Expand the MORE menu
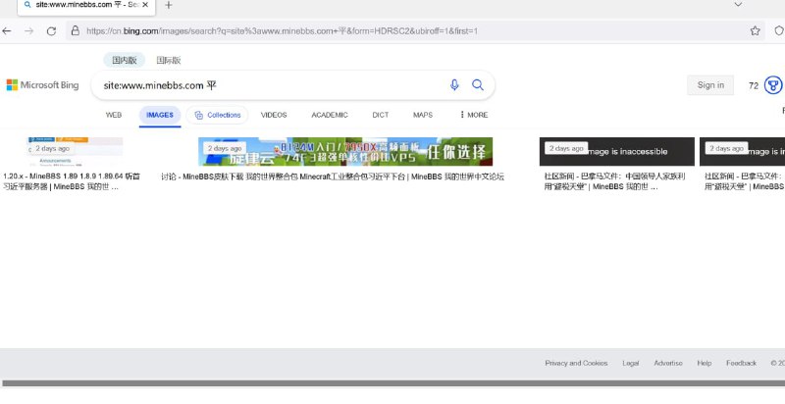 474,115
